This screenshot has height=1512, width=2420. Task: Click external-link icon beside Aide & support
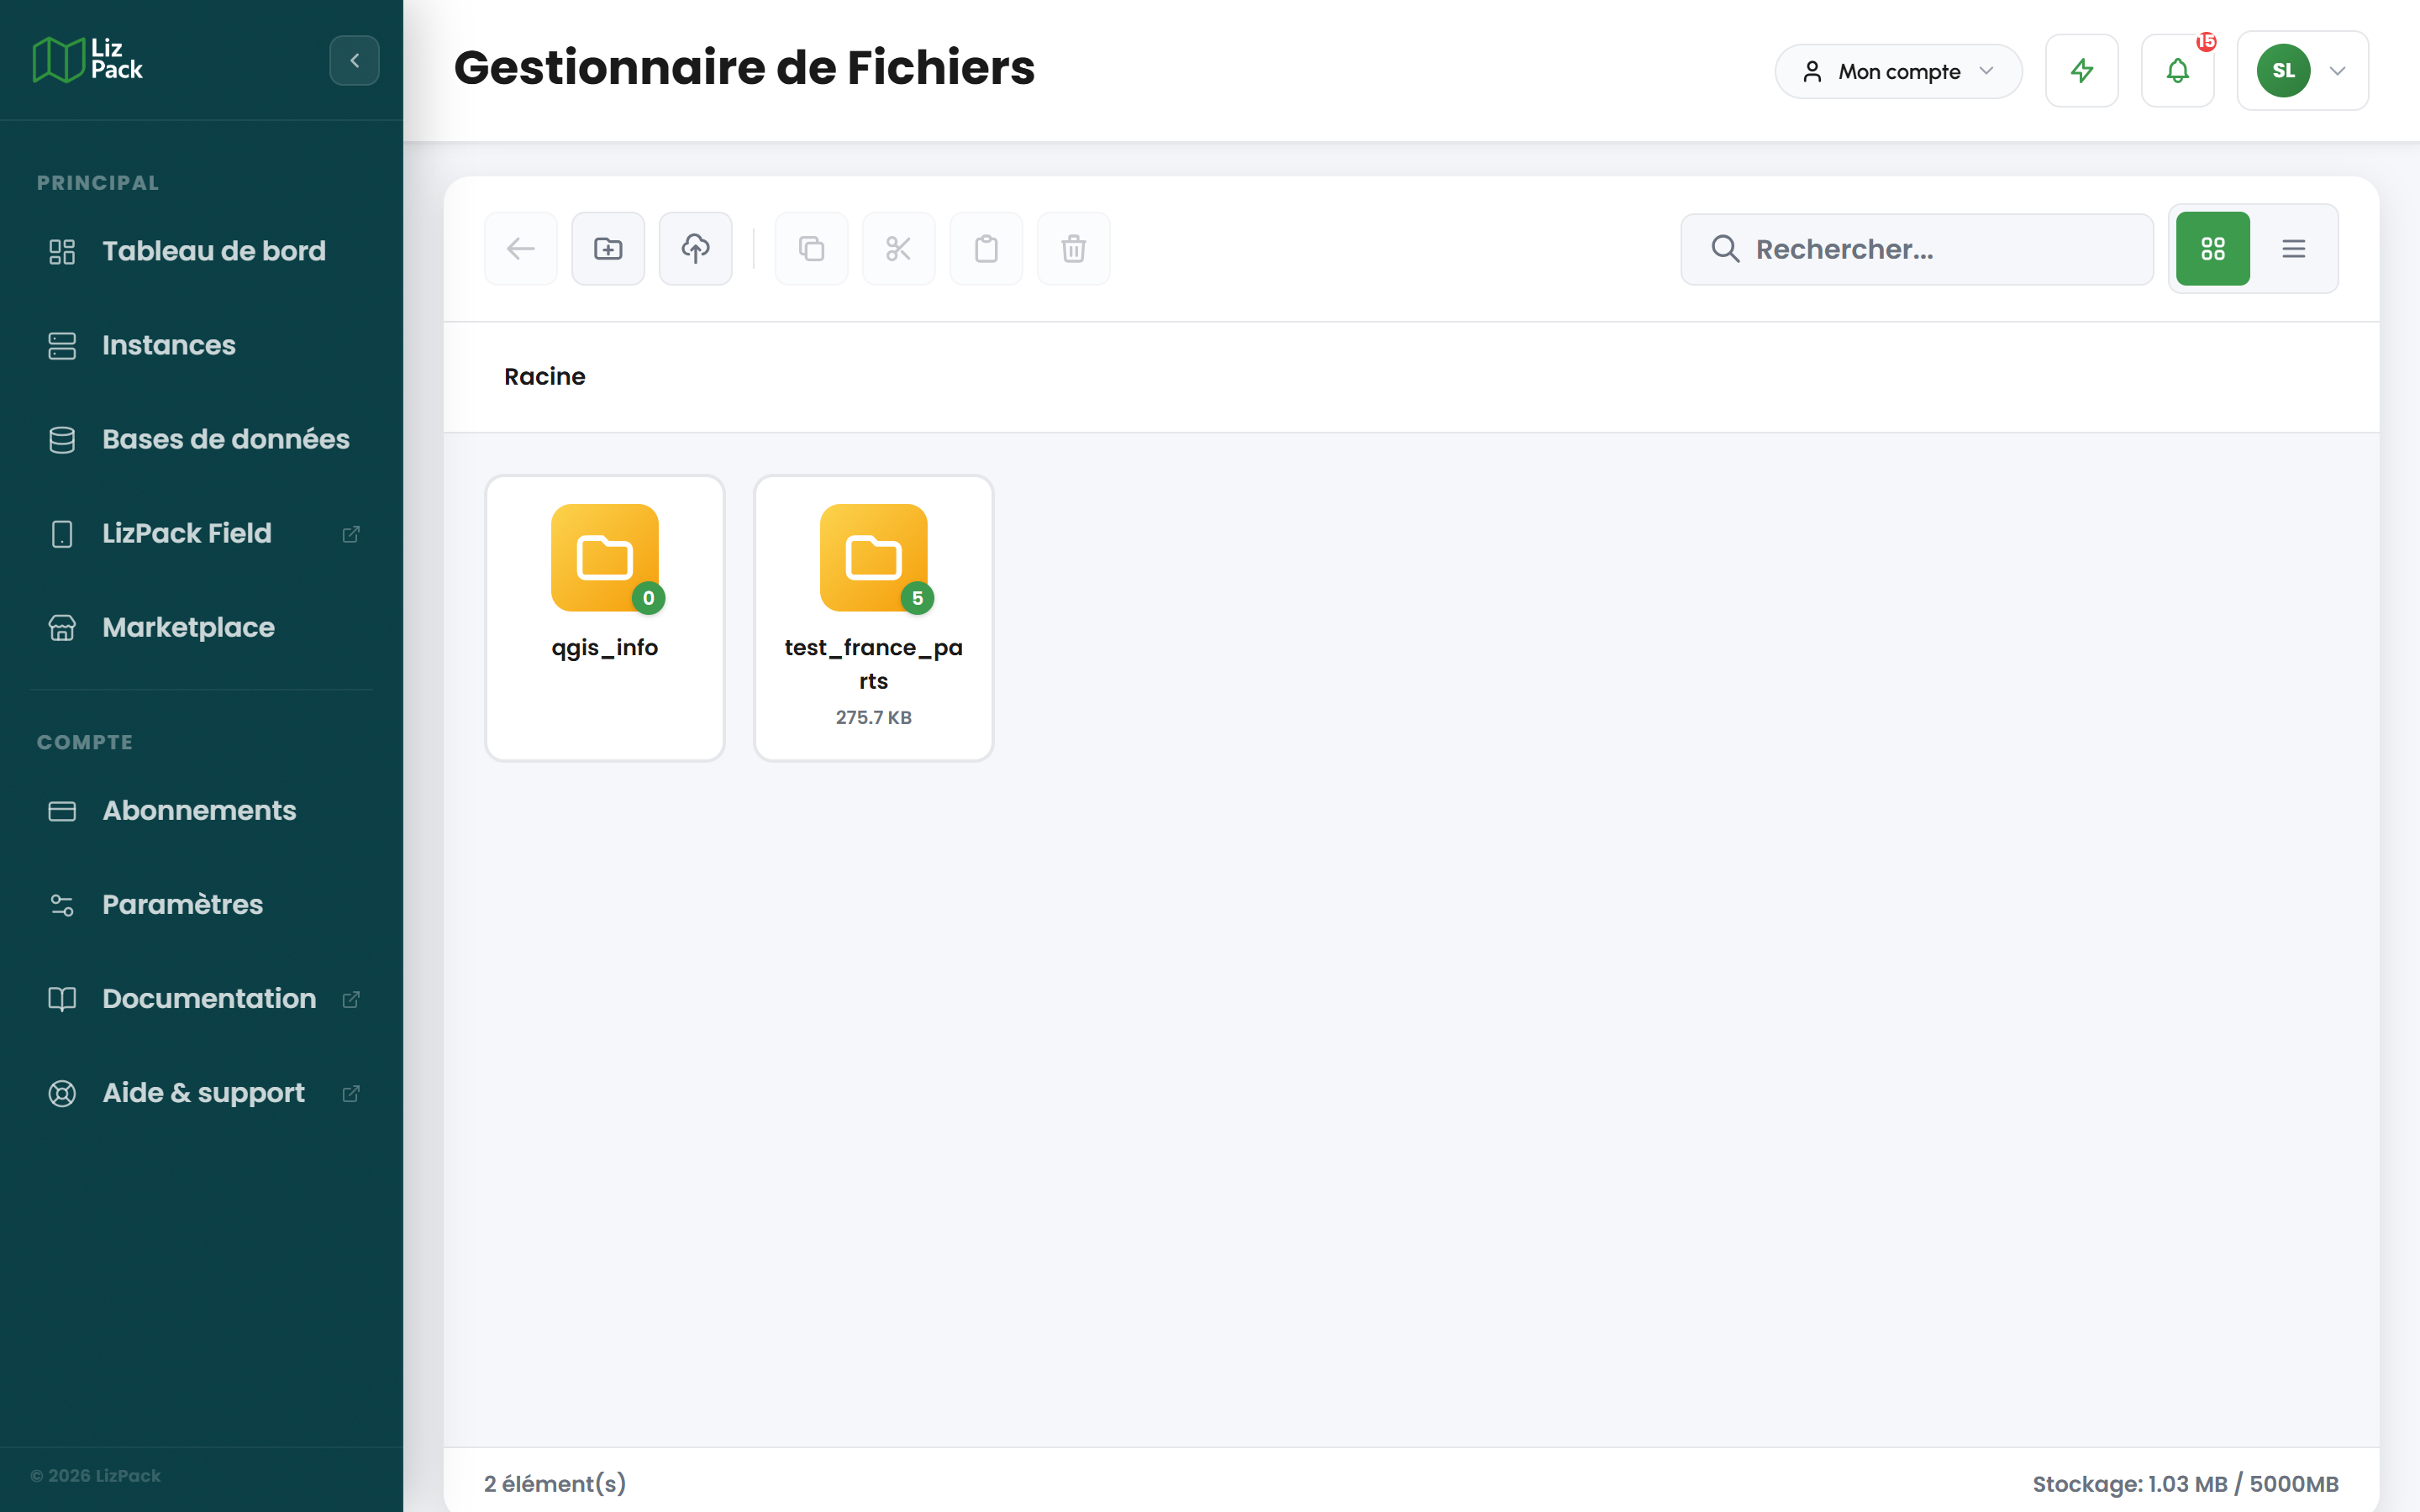[x=351, y=1093]
